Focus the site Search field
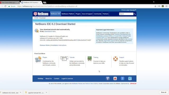This screenshot has width=169, height=95. pyautogui.click(x=126, y=14)
